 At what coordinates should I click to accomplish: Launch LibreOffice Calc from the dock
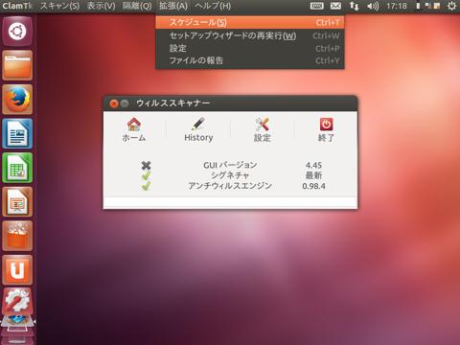17,168
